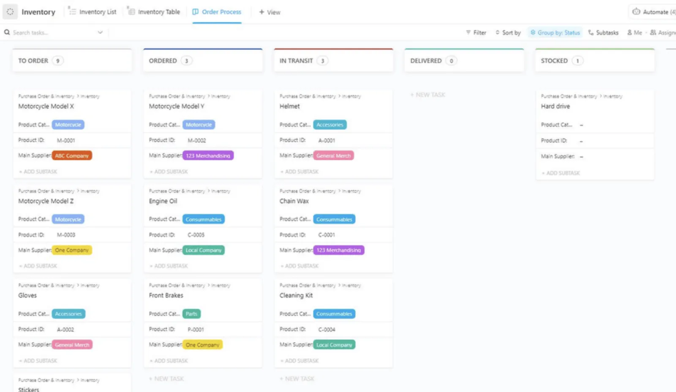The height and width of the screenshot is (392, 676).
Task: Toggle Subtasks display
Action: 603,33
